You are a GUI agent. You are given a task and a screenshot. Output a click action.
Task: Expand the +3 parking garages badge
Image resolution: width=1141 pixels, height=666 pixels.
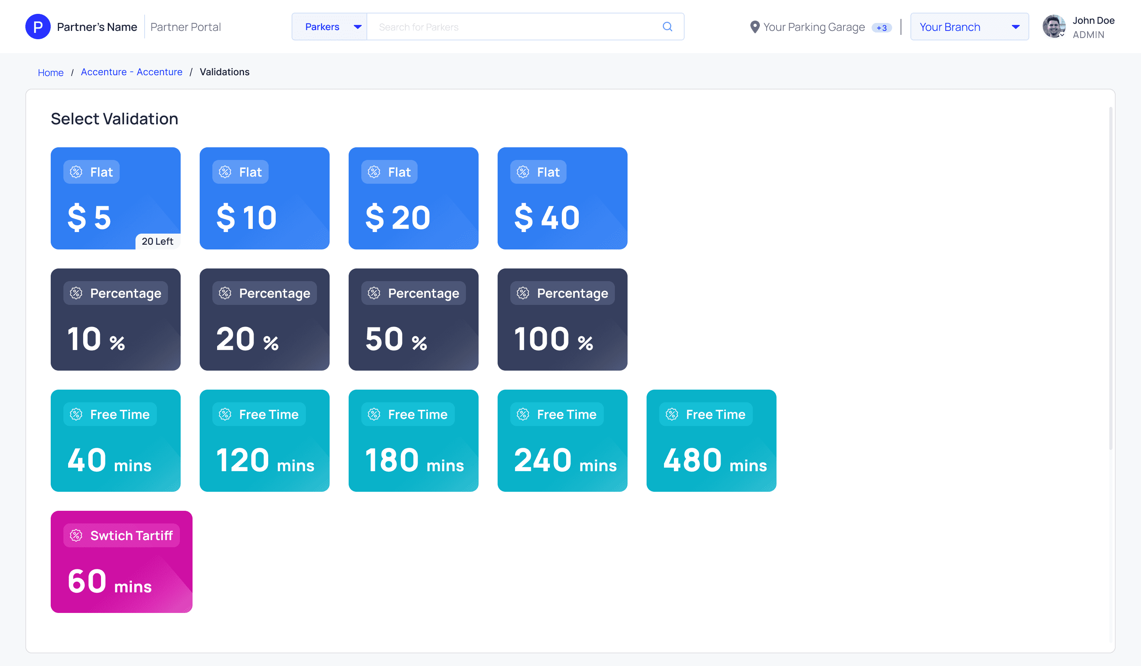881,28
